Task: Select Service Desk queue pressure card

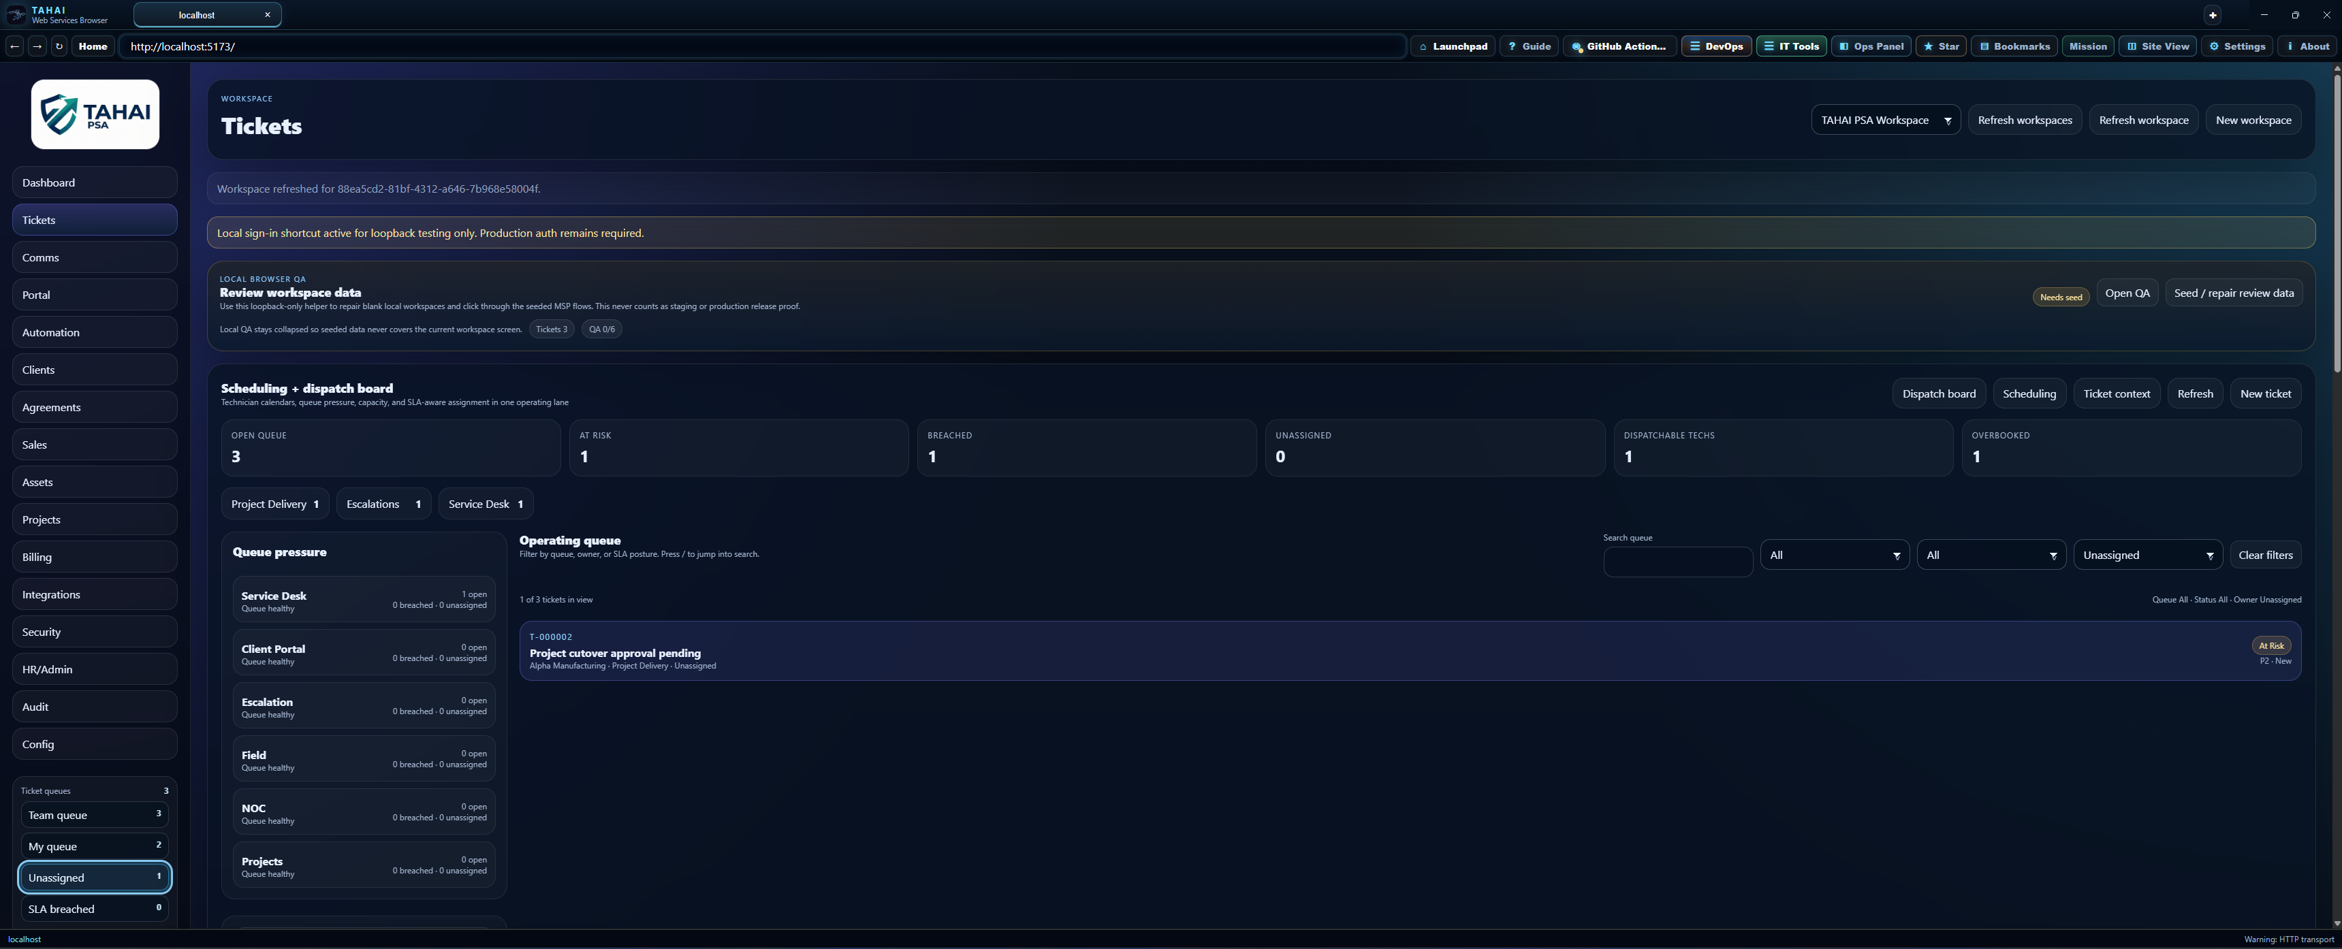Action: 364,600
